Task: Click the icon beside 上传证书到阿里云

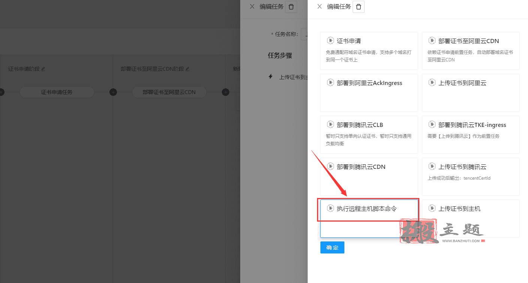Action: [x=432, y=82]
